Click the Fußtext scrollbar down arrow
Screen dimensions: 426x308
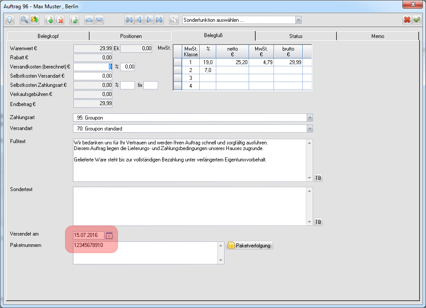pos(309,178)
